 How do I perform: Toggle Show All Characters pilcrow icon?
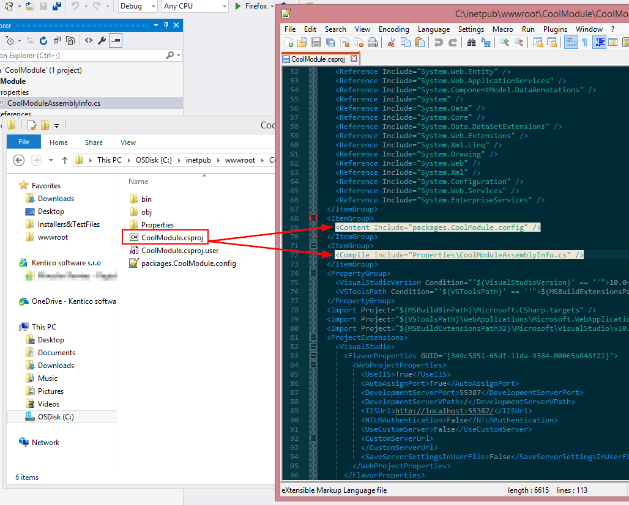tap(584, 42)
